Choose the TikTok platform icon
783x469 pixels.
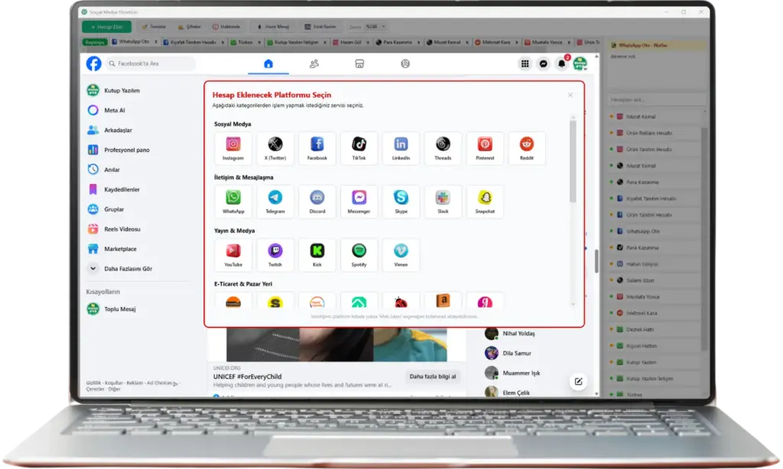[x=359, y=148]
